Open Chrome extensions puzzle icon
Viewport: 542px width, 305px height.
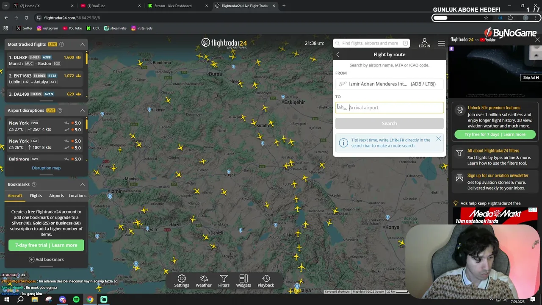(x=510, y=18)
